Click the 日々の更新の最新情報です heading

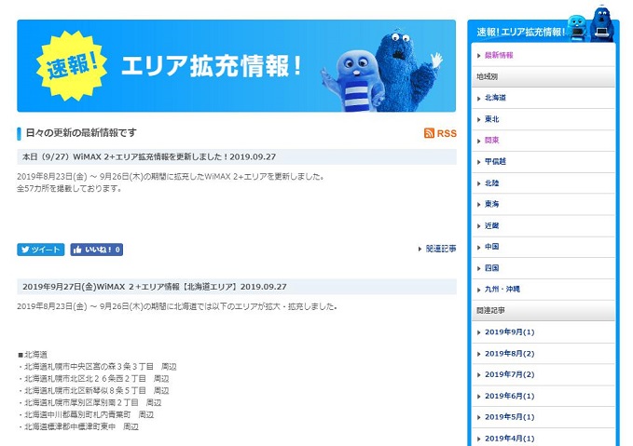click(81, 132)
